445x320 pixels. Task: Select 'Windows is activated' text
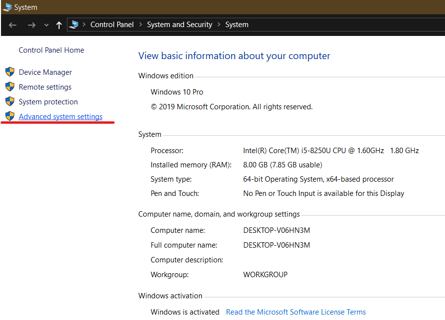click(185, 312)
